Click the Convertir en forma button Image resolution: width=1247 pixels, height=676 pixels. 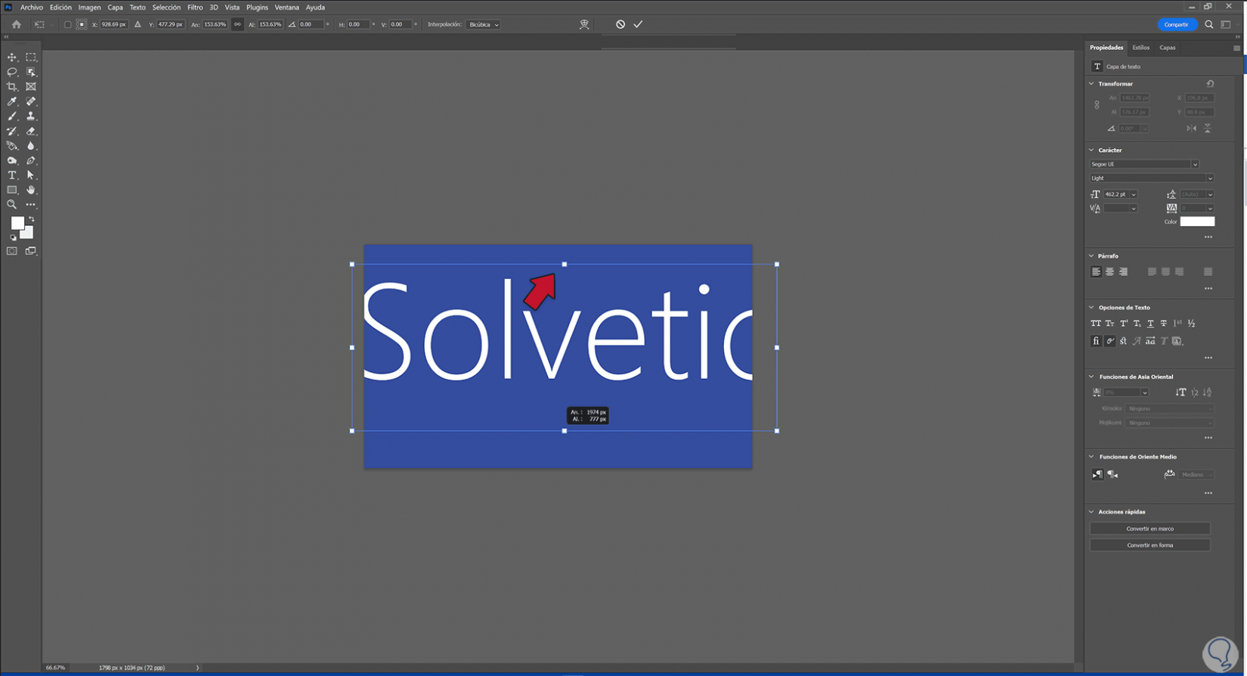1150,545
